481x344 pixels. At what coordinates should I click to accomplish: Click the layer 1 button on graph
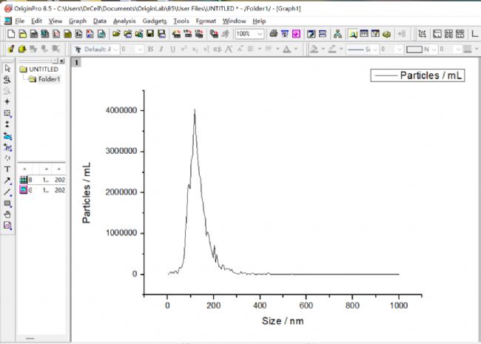(76, 62)
